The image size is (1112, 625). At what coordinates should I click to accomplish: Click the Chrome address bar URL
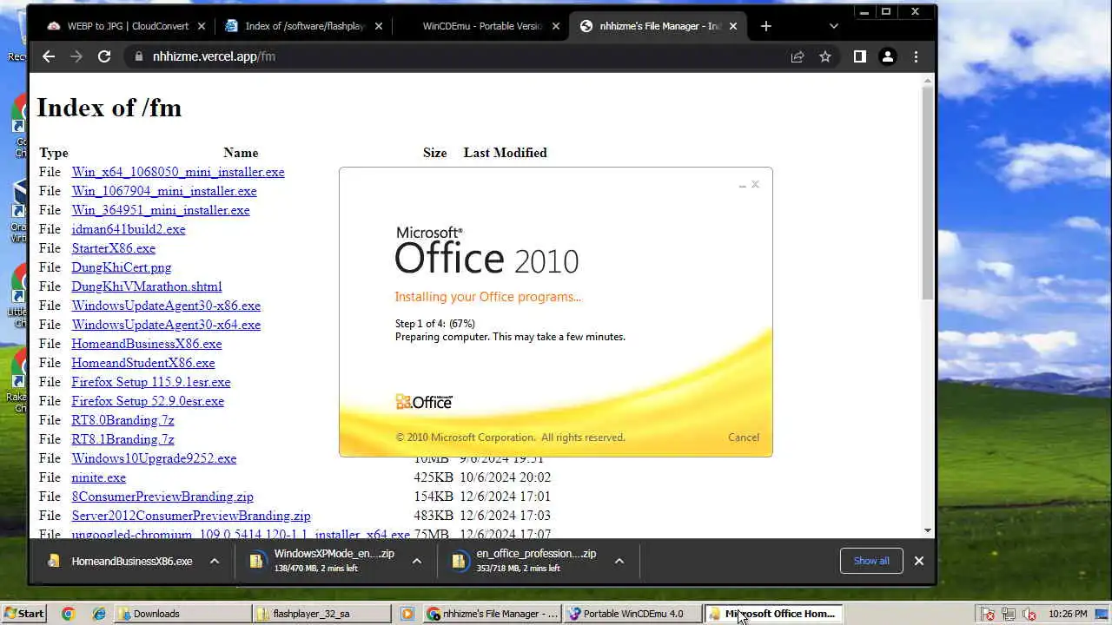pyautogui.click(x=214, y=56)
